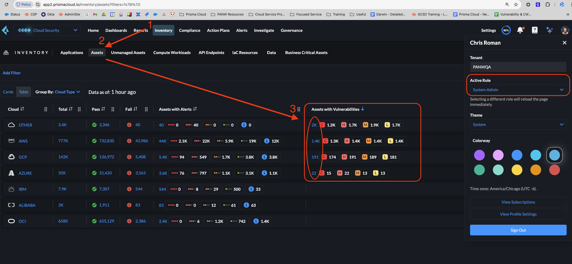Select the Compute Workloads sub-tab
Viewport: 572px width, 264px height.
coord(172,53)
